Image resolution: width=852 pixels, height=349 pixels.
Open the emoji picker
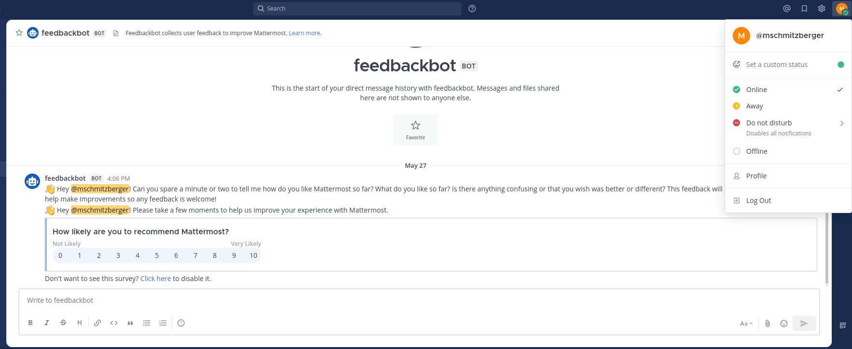[784, 323]
